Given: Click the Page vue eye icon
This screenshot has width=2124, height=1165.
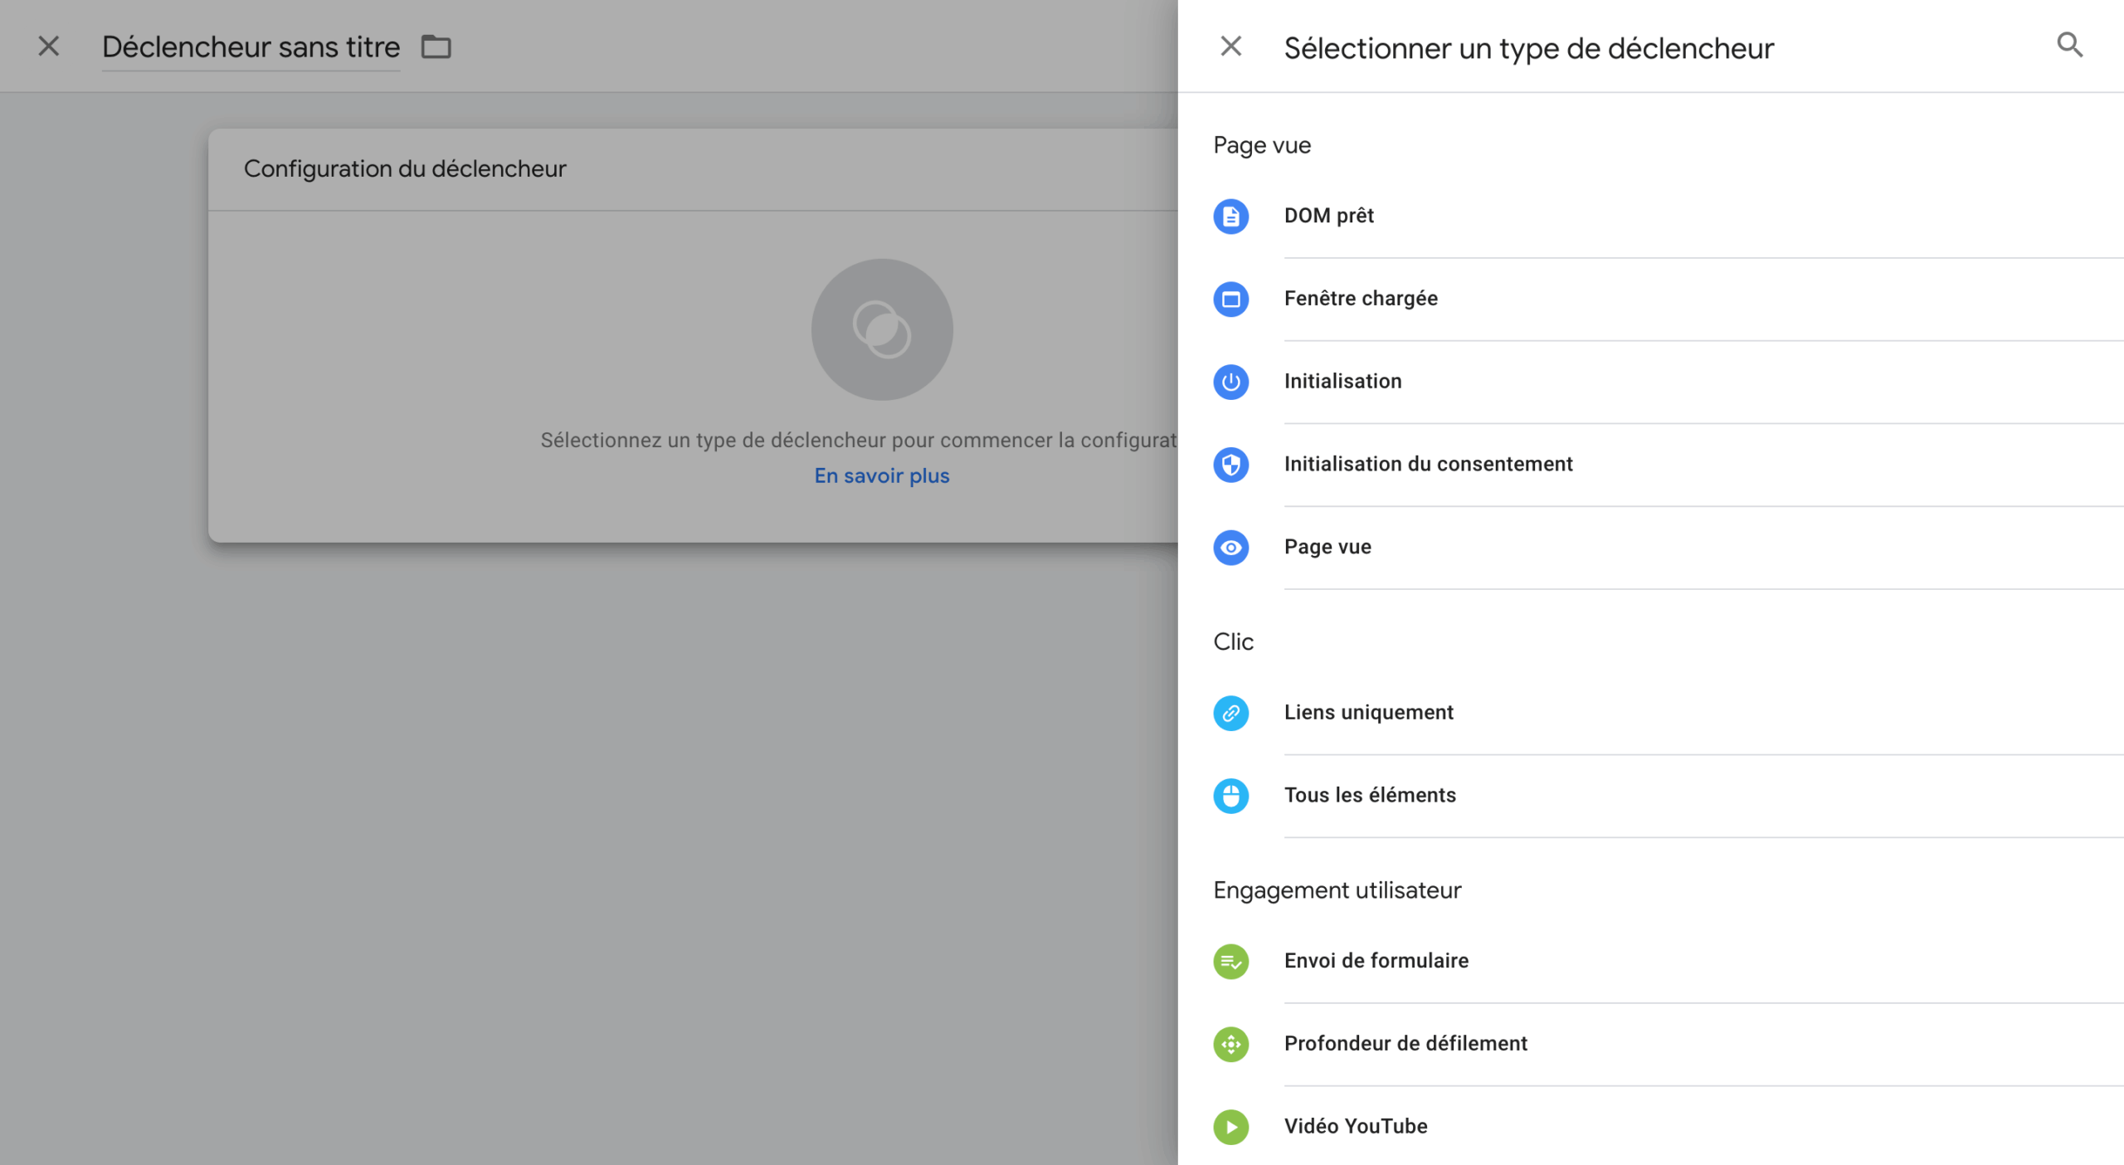Looking at the screenshot, I should [1230, 548].
